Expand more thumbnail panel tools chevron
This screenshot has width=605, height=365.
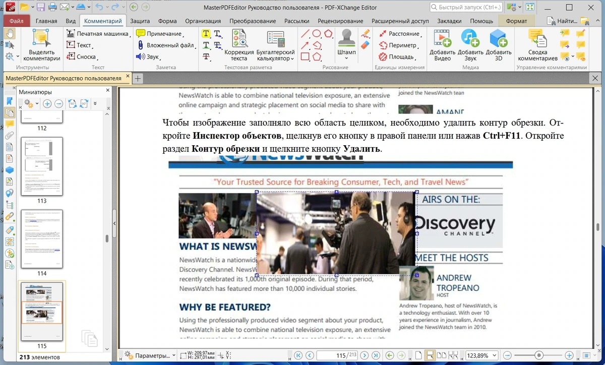pyautogui.click(x=95, y=103)
